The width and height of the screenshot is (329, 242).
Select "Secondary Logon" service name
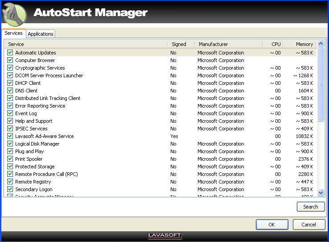click(34, 189)
